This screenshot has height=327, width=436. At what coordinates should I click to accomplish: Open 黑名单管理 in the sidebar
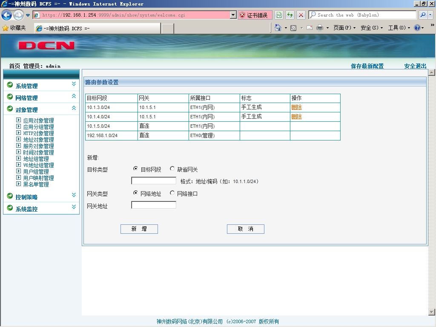[x=36, y=184]
